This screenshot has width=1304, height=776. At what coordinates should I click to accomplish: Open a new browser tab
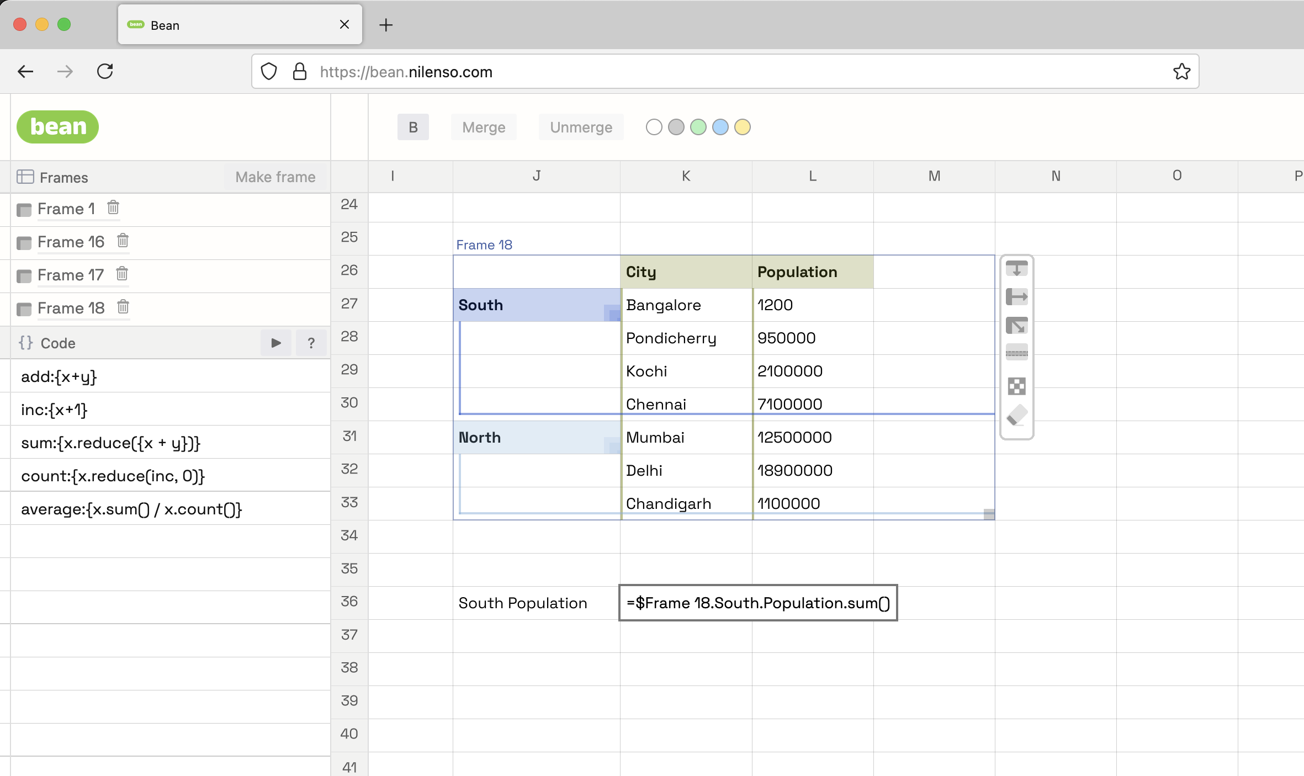click(386, 25)
